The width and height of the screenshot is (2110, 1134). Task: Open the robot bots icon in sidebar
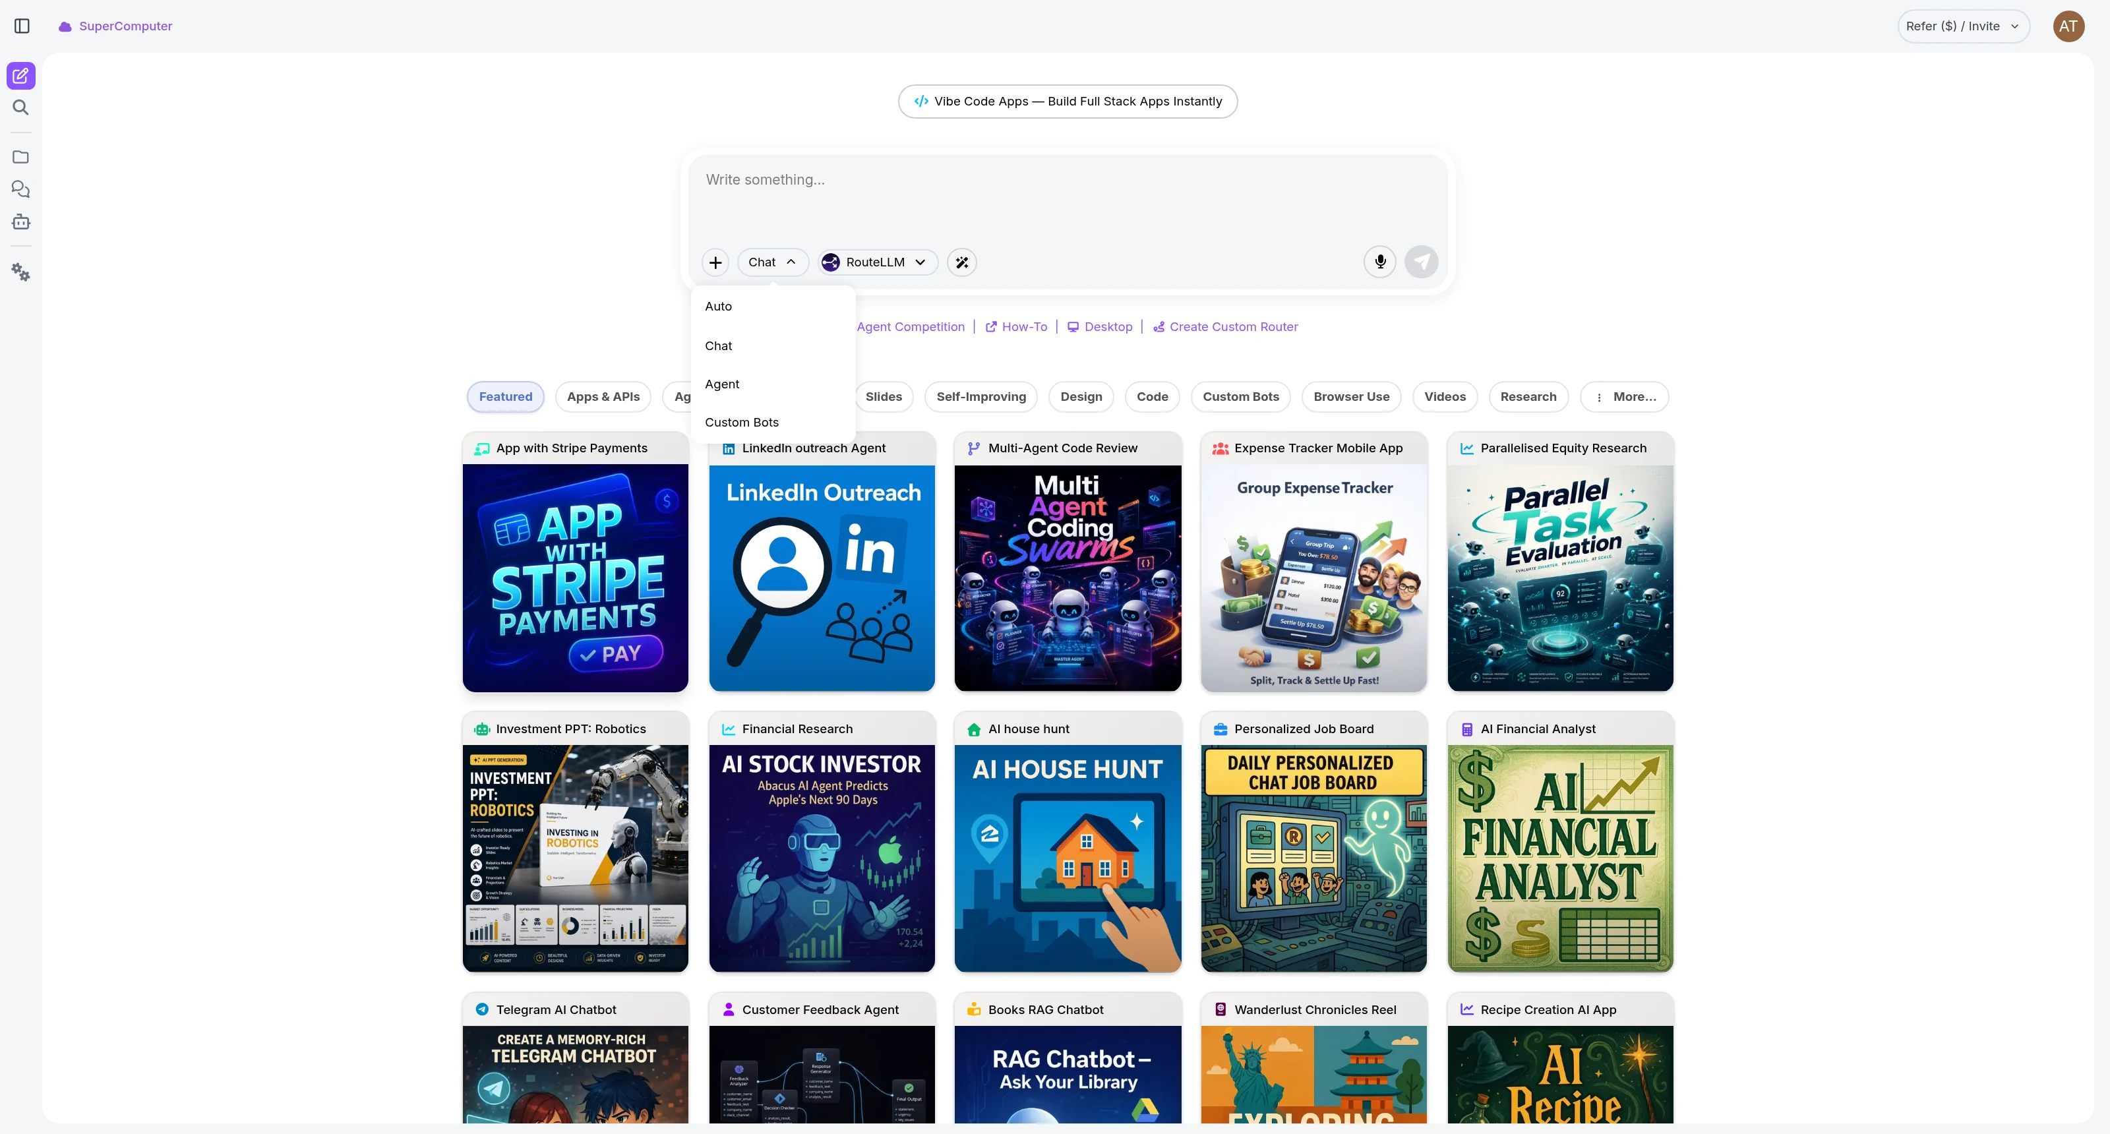click(21, 222)
